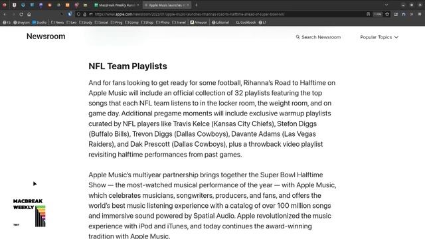Image resolution: width=425 pixels, height=239 pixels.
Task: Open second white pinned tab
Action: 14,5
